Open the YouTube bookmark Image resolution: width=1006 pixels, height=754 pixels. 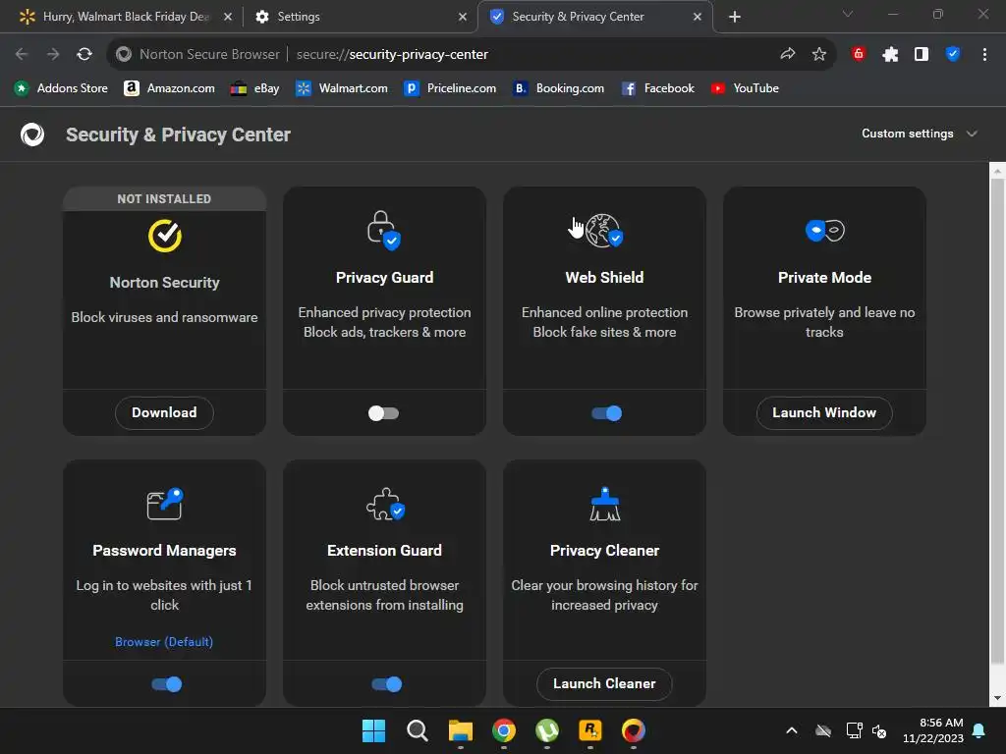(x=745, y=88)
